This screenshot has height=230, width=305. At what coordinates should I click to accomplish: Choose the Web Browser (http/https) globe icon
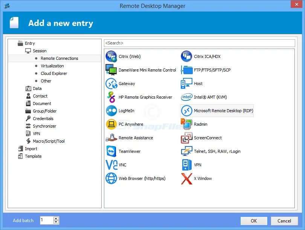[x=111, y=178]
